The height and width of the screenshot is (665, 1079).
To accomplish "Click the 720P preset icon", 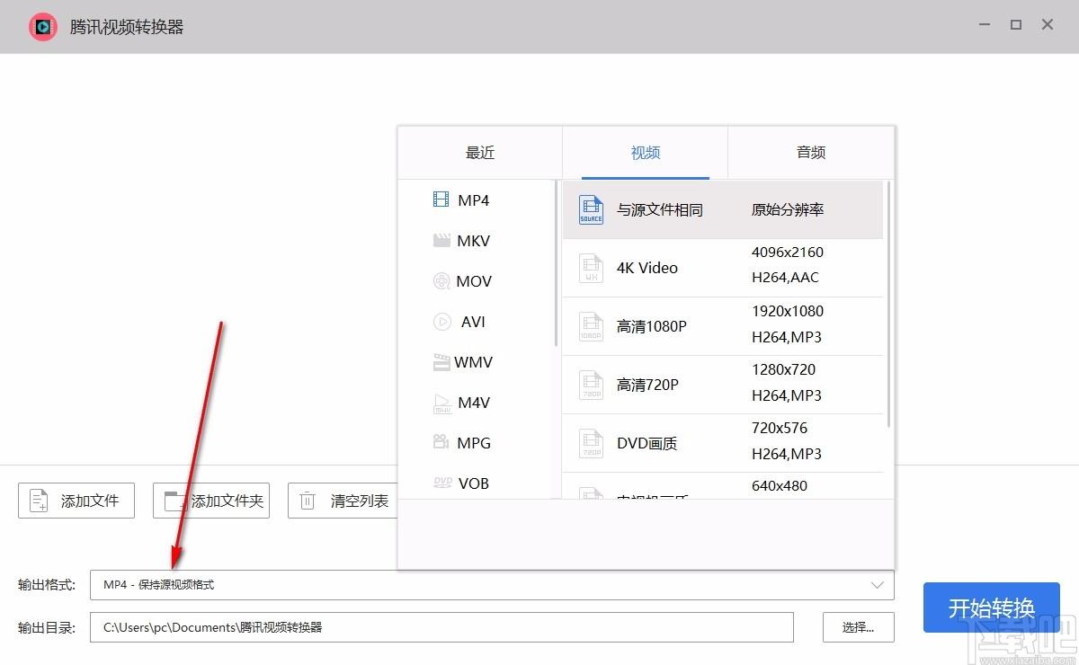I will click(591, 385).
